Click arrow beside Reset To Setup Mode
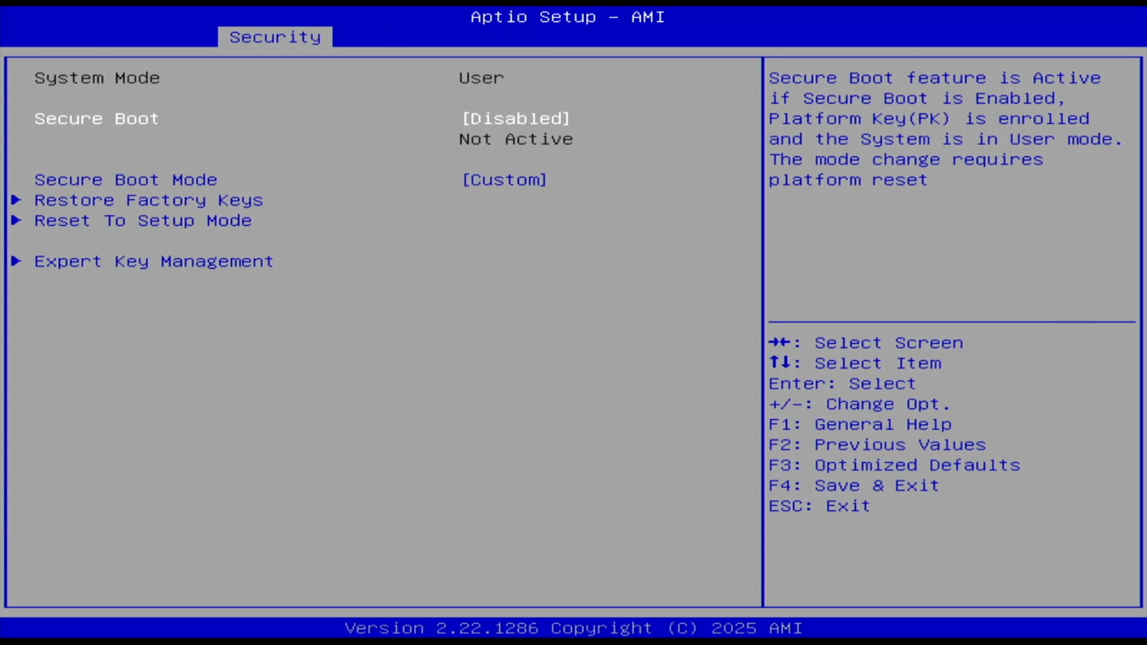 17,220
